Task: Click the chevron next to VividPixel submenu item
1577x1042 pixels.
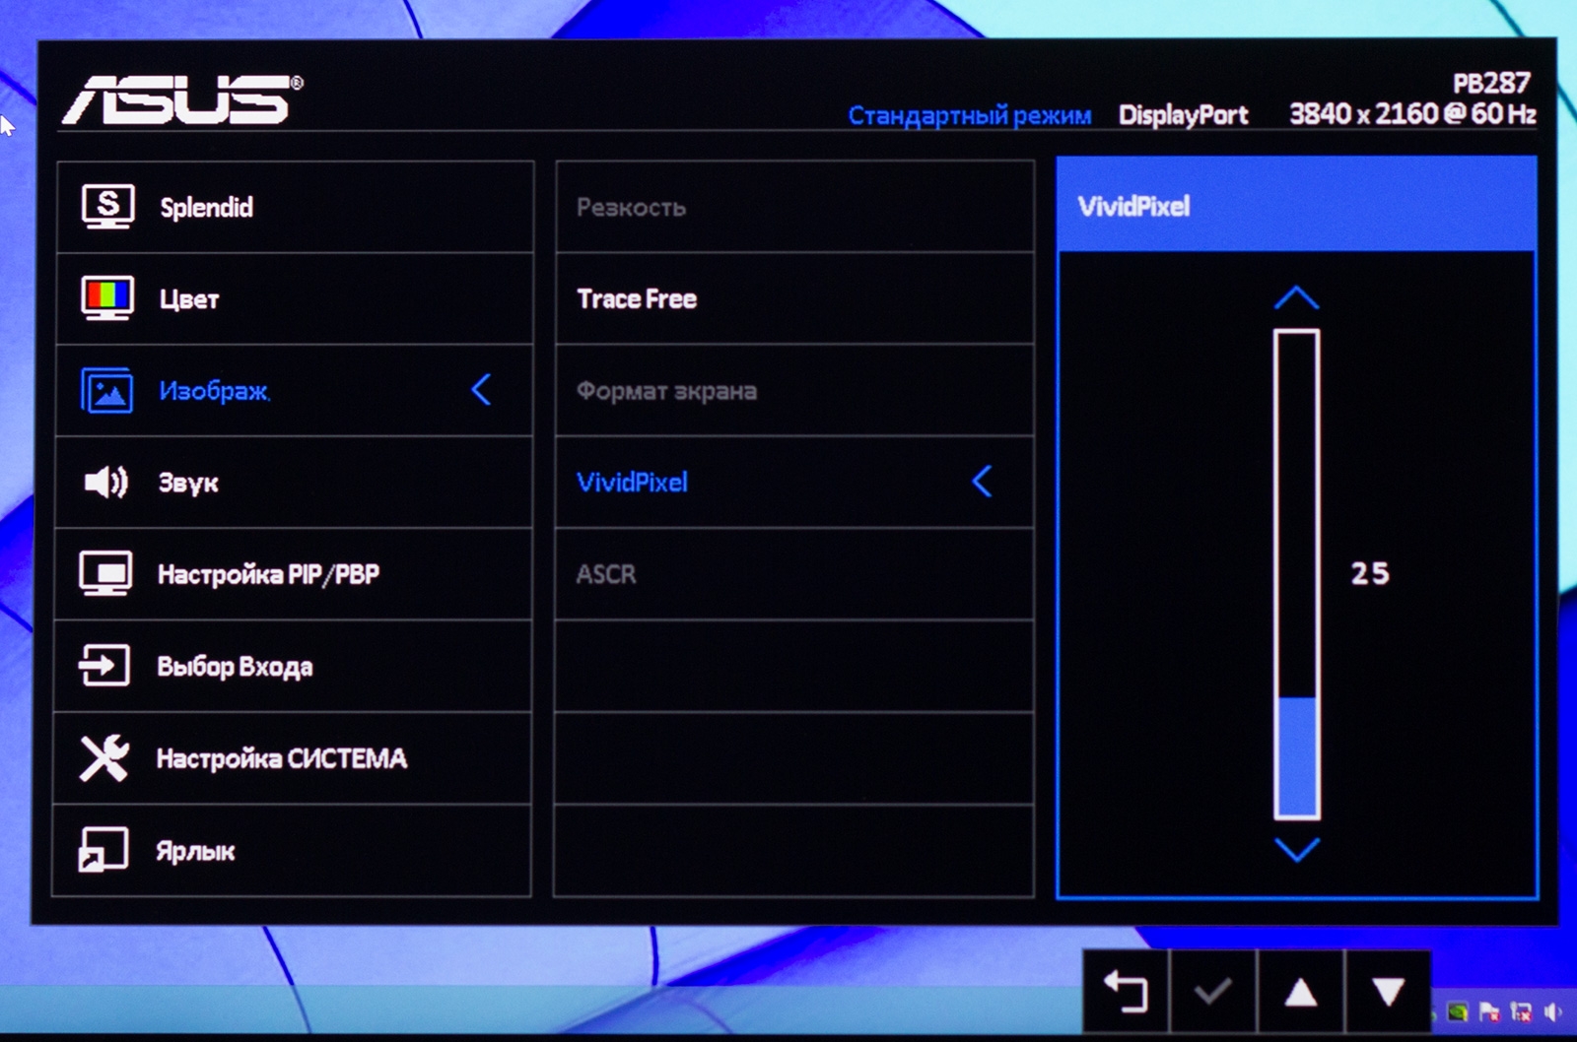Action: [x=982, y=482]
